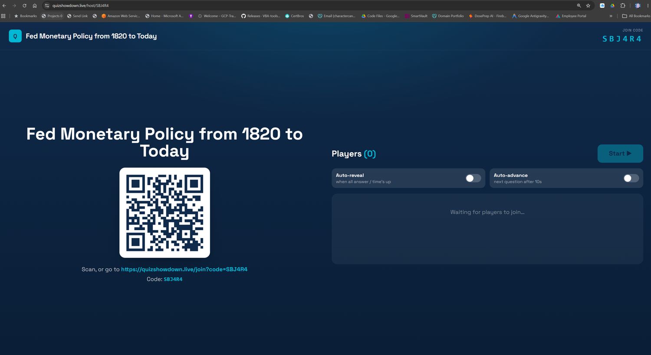Open the All Bookmarks folder
651x355 pixels.
click(636, 16)
